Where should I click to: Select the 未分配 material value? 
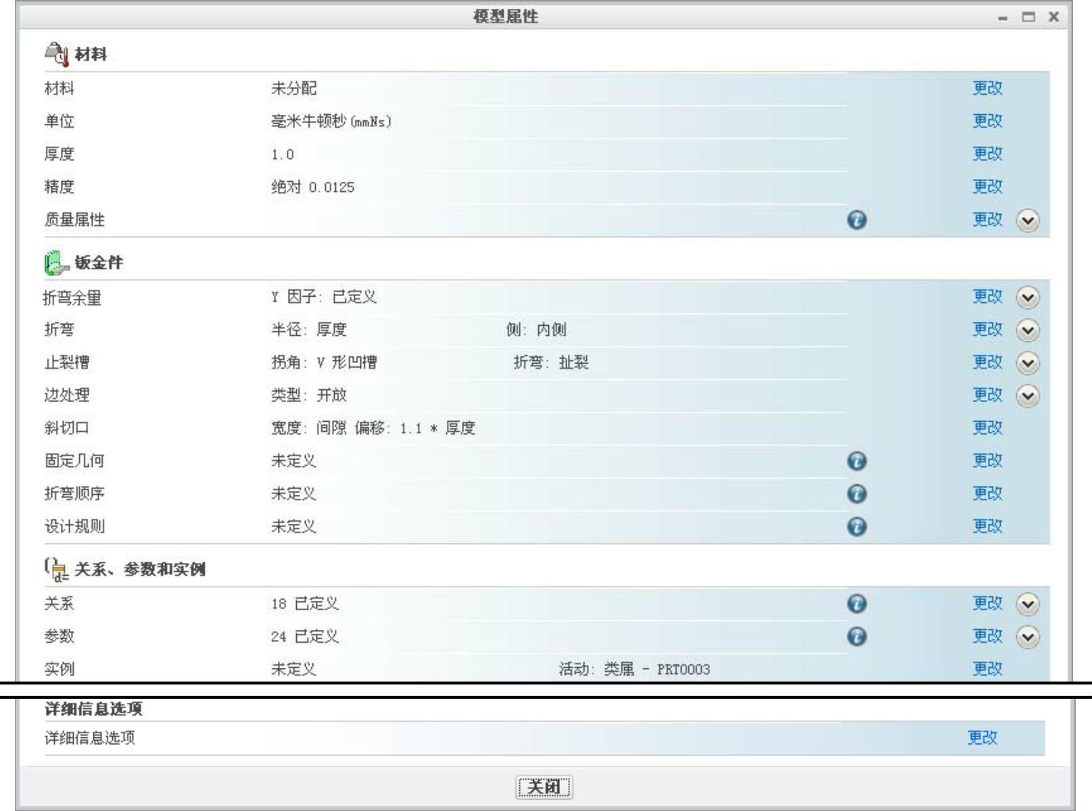pos(293,89)
